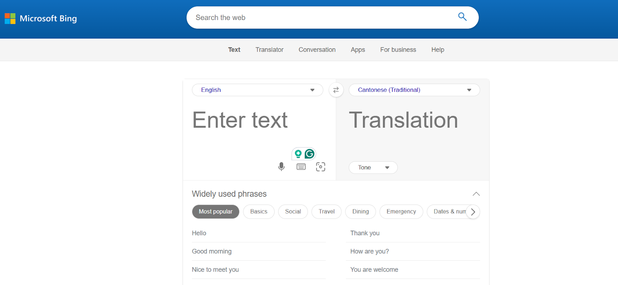This screenshot has width=618, height=285.
Task: Open the Help tab
Action: (x=438, y=50)
